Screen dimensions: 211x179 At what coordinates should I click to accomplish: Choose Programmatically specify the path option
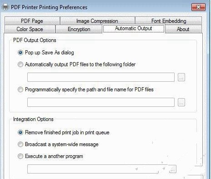tap(20, 89)
